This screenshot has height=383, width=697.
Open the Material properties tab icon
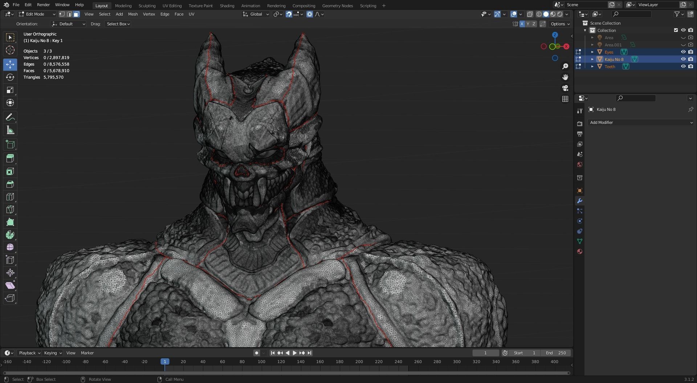click(580, 251)
